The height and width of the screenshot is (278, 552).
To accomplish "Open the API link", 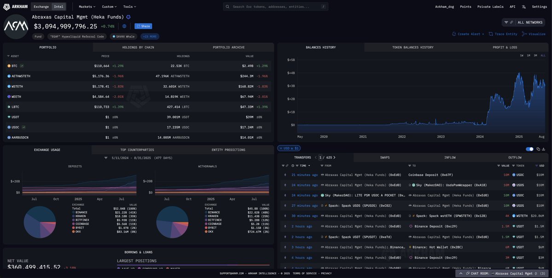I will (x=512, y=7).
